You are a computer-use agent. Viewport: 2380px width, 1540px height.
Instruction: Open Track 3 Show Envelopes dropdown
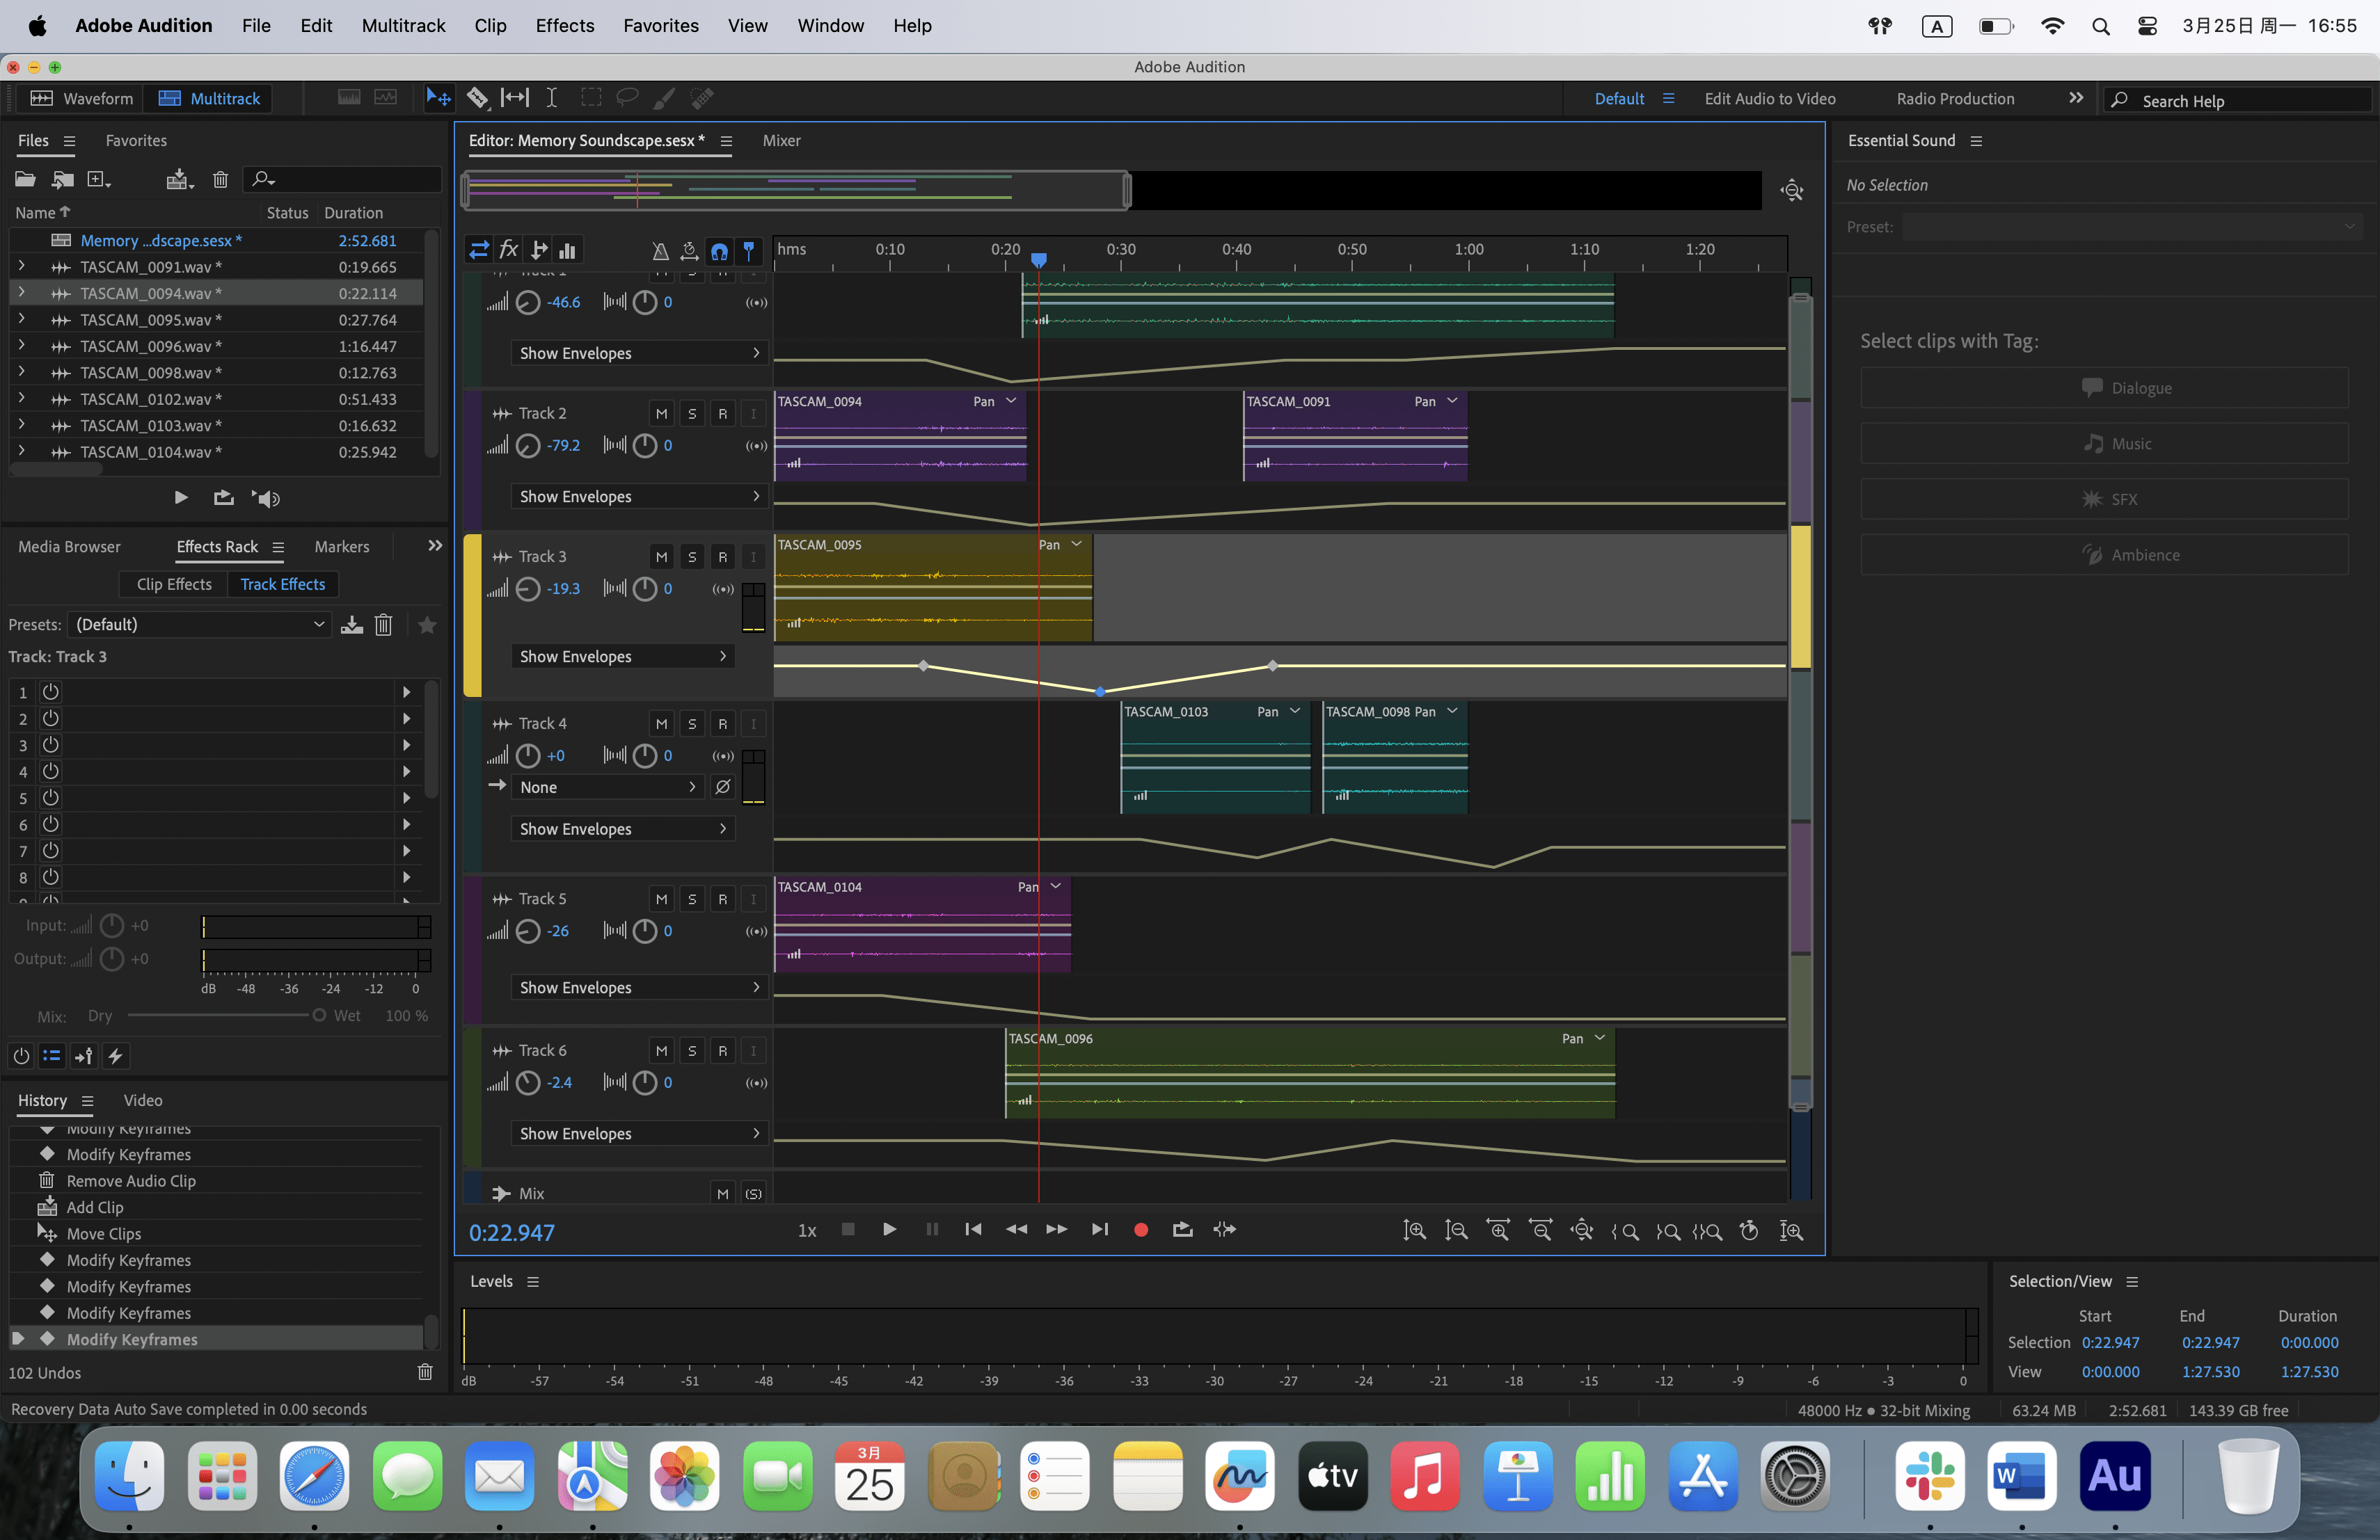pos(623,657)
